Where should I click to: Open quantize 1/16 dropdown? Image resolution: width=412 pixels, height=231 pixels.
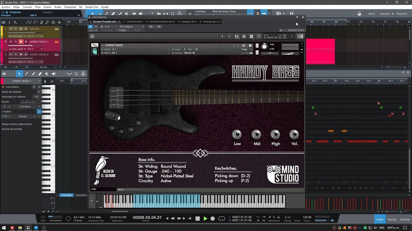[6, 116]
